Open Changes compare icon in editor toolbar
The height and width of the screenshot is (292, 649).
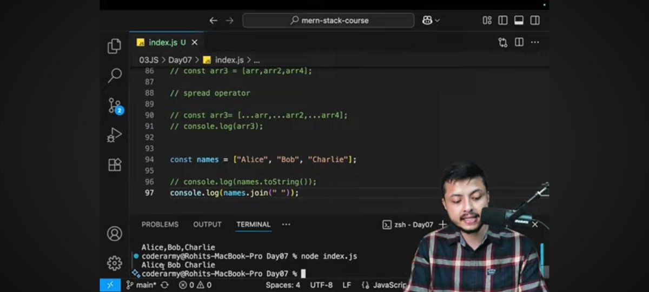(503, 42)
